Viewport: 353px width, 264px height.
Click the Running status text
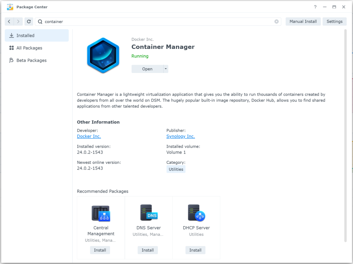tap(140, 56)
